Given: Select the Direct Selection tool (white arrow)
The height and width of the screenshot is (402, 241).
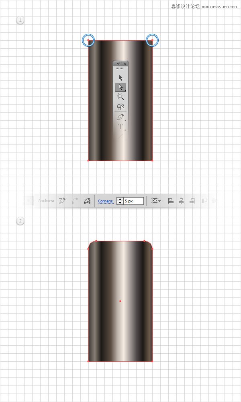Looking at the screenshot, I should coord(120,87).
